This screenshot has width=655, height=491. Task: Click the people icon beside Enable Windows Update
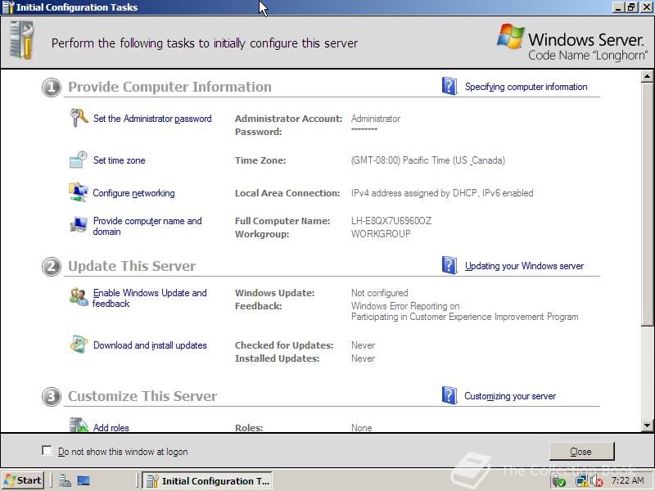point(79,297)
